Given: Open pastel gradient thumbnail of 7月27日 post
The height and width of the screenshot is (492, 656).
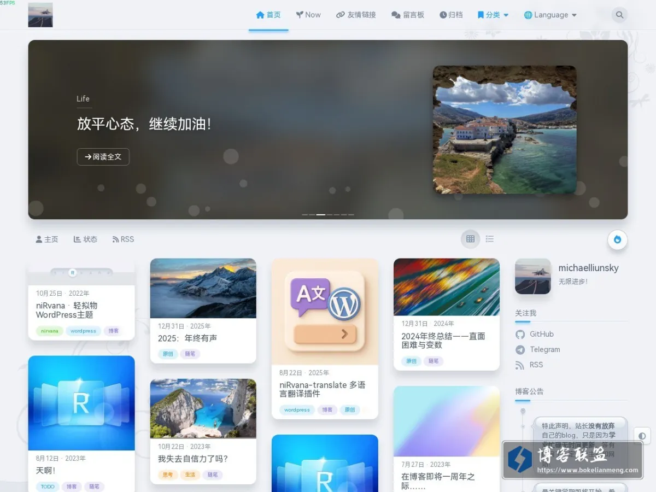Looking at the screenshot, I should pos(447,421).
